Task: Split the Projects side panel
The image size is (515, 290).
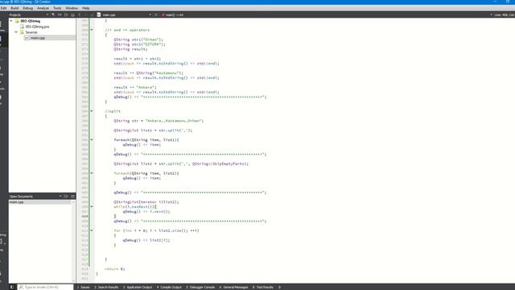Action: (x=66, y=14)
